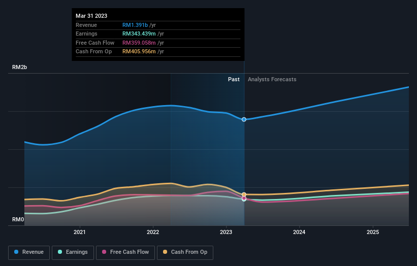
Task: Select the orange Cash From Op data point
Action: (x=244, y=194)
